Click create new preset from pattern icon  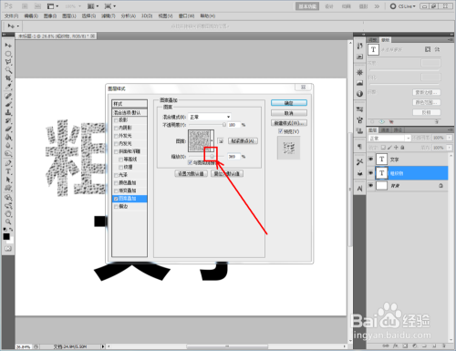pyautogui.click(x=221, y=141)
